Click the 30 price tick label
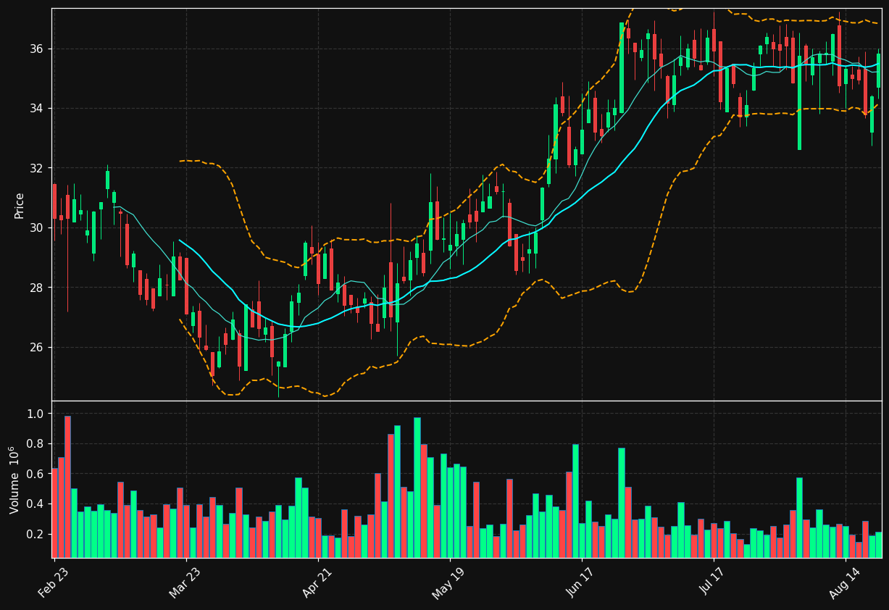Screen dimensions: 889x610 click(37, 227)
